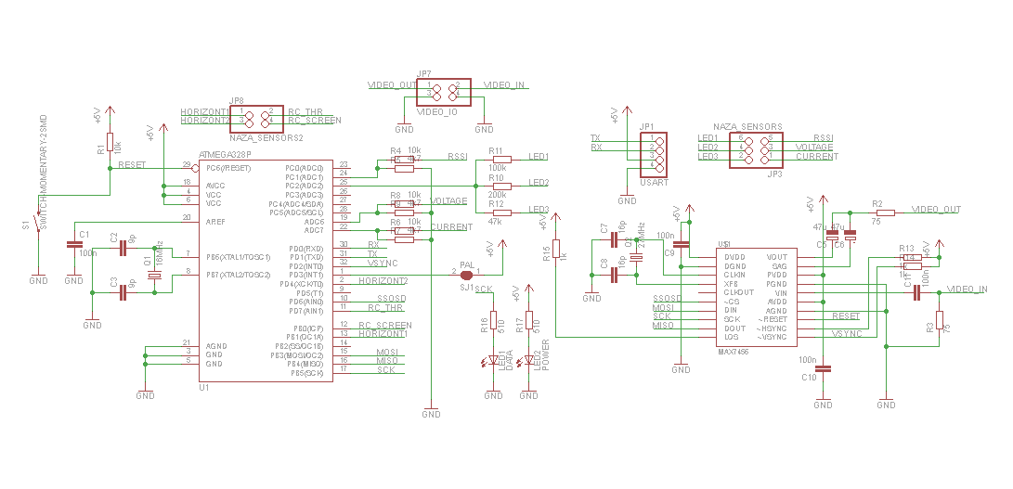The width and height of the screenshot is (1013, 489).
Task: Click the PB5(SCK) pin label
Action: 307,373
